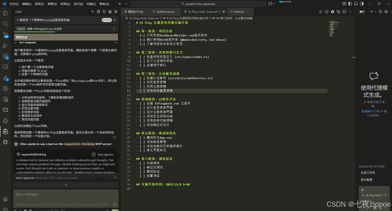
Task: Run the file with the editor play icon
Action: point(321,12)
